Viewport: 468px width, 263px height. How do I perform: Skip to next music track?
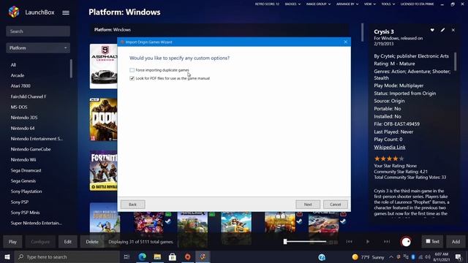point(387,242)
